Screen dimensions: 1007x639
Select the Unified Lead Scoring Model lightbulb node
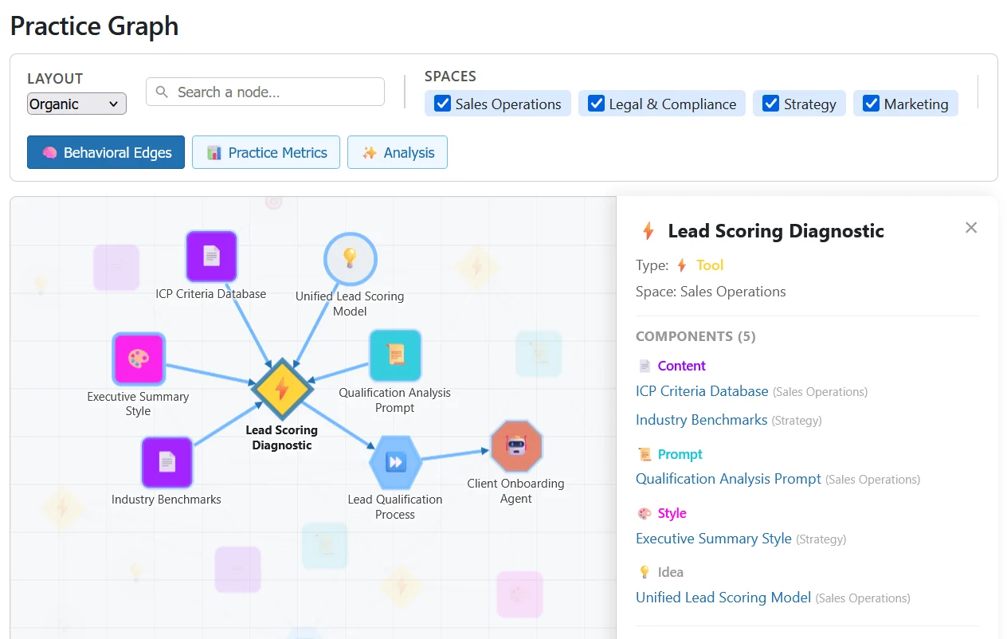click(350, 259)
